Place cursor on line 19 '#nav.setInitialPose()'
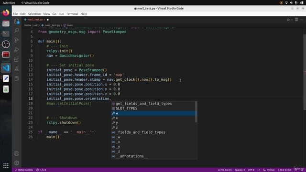The height and width of the screenshot is (172, 306). click(69, 104)
